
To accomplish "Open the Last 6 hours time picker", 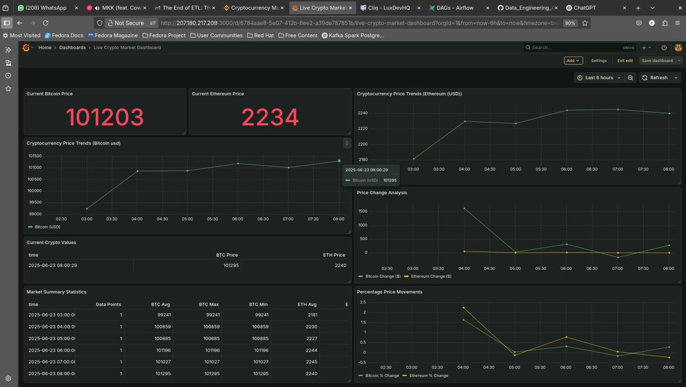I will coord(600,78).
